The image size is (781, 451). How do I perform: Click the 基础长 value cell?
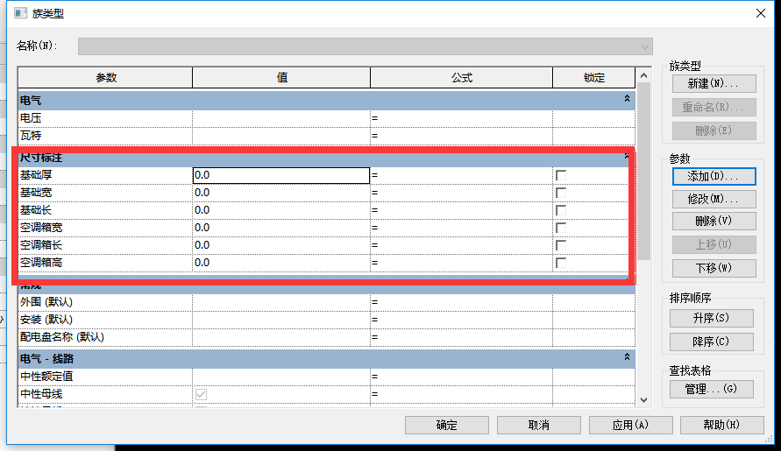(280, 210)
